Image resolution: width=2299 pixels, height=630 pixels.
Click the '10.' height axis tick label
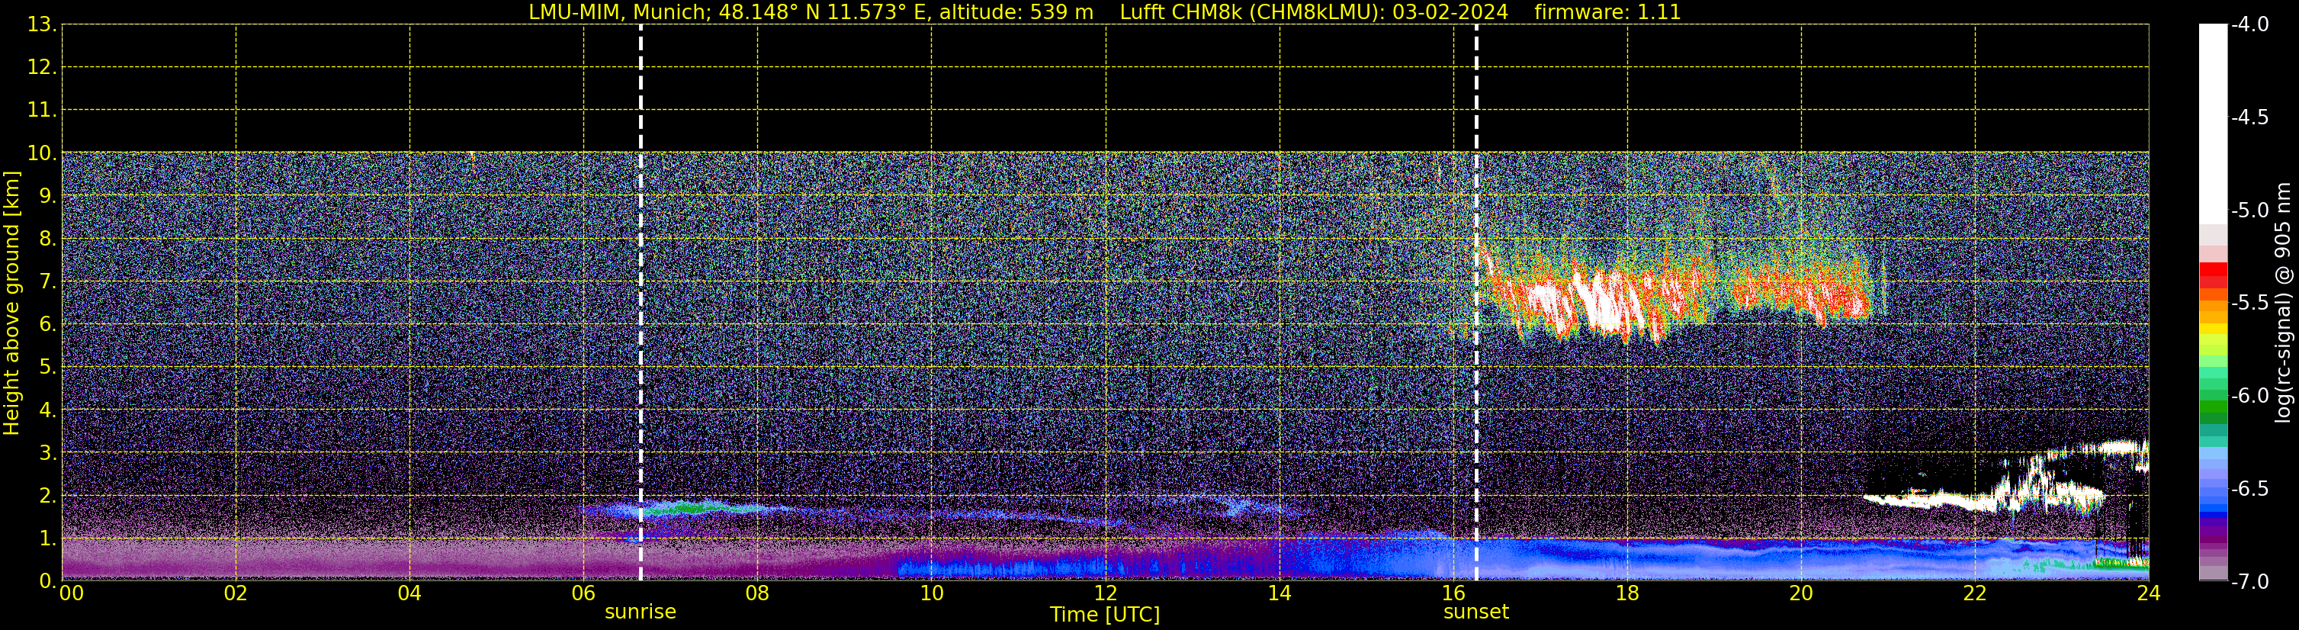tap(42, 153)
